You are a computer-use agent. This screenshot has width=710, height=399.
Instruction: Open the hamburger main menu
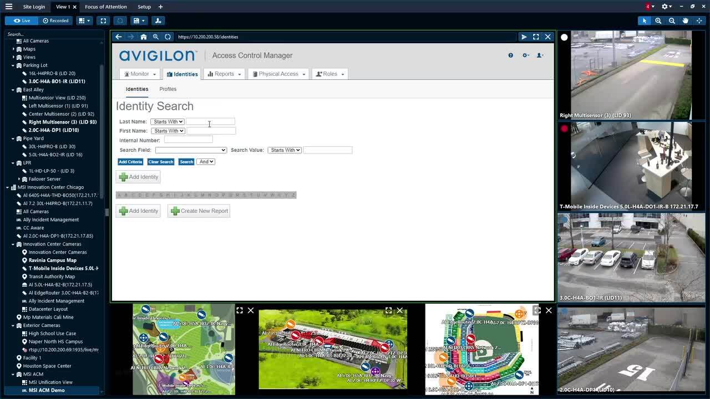pyautogui.click(x=8, y=7)
